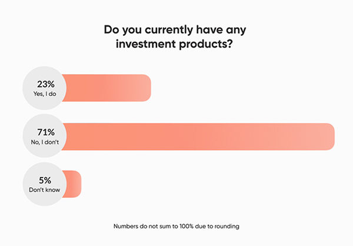
Task: Click the 'Yes, I do' label
Action: click(x=45, y=94)
